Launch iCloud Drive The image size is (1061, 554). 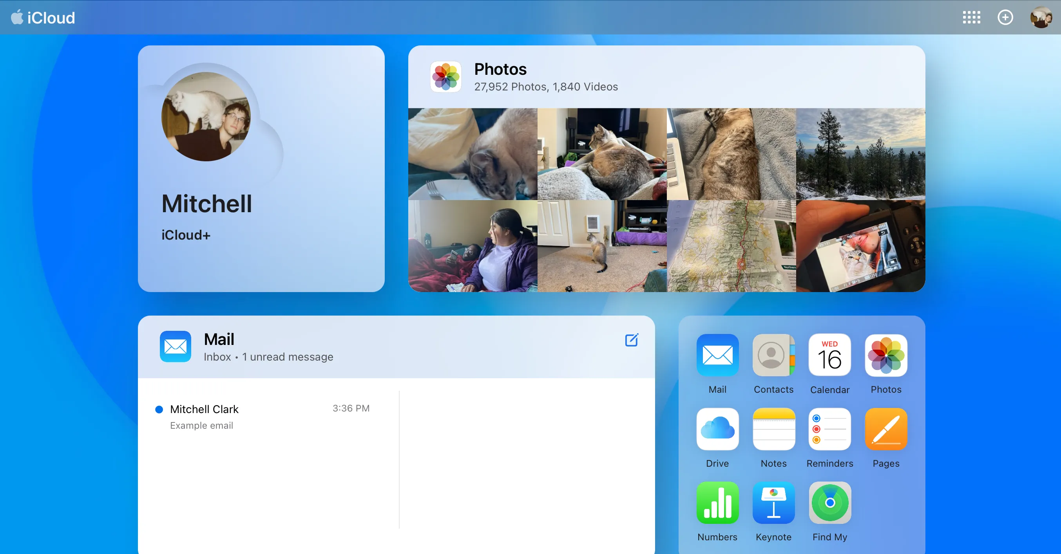point(717,429)
